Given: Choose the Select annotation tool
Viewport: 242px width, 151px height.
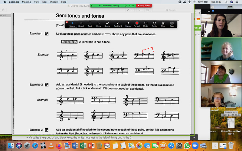Looking at the screenshot, I should pyautogui.click(x=81, y=24).
